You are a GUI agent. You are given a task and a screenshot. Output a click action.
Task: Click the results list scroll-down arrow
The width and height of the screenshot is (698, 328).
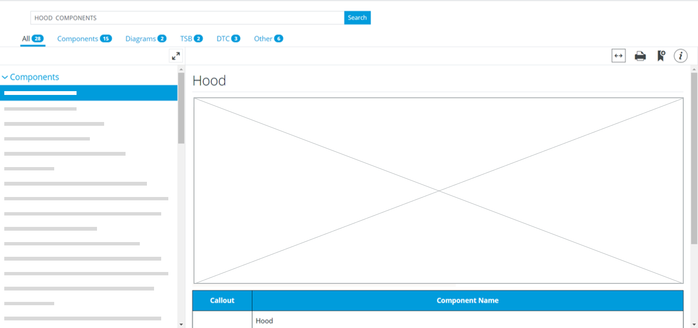coord(181,324)
